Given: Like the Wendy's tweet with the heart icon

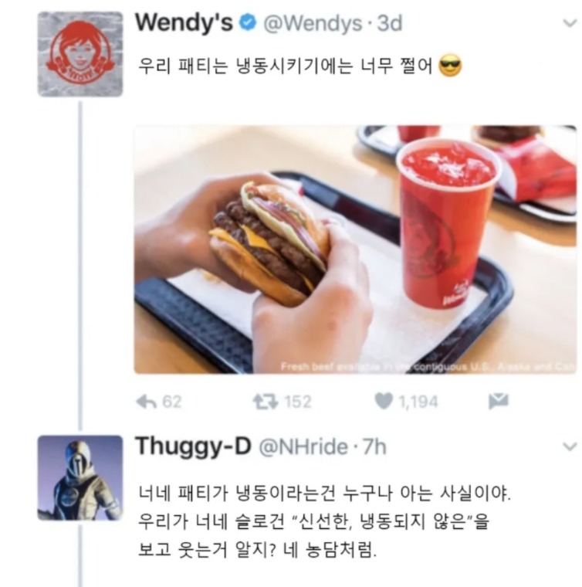Looking at the screenshot, I should click(x=384, y=402).
